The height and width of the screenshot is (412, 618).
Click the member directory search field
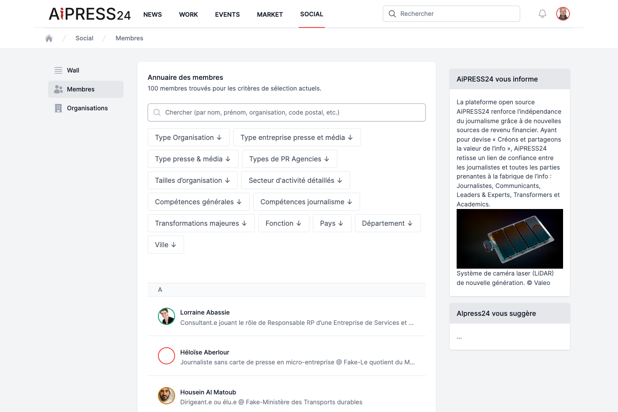pos(287,112)
